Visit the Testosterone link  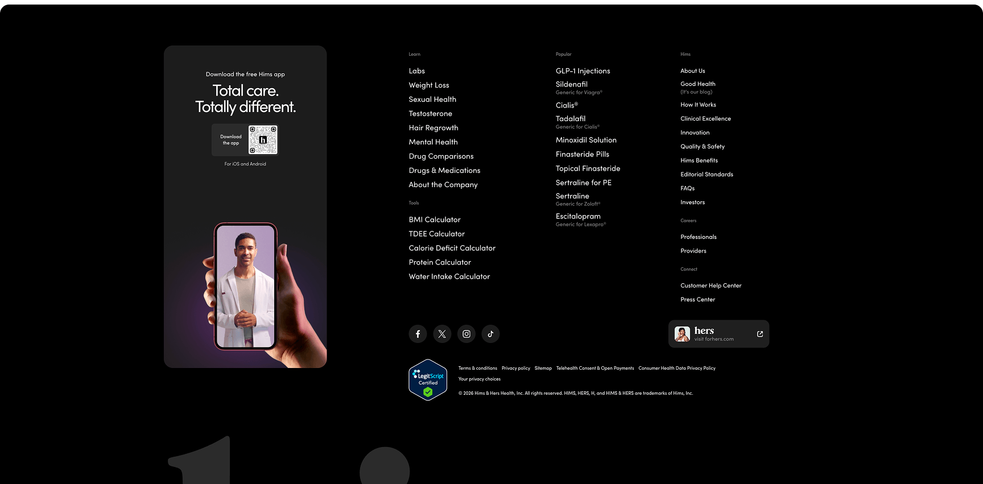pos(430,114)
